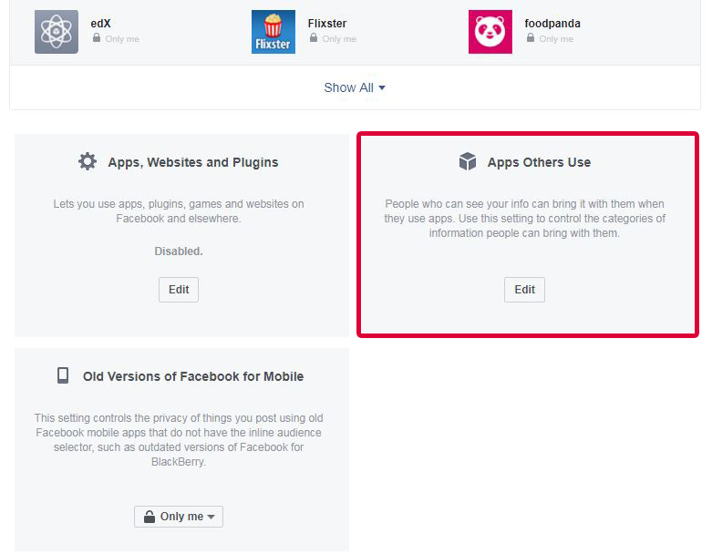Click the cube icon beside Apps Others Use
The image size is (712, 554).
(468, 162)
